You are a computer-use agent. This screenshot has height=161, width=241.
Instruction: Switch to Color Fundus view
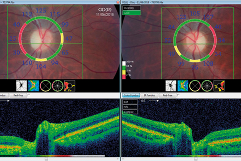tap(131, 95)
